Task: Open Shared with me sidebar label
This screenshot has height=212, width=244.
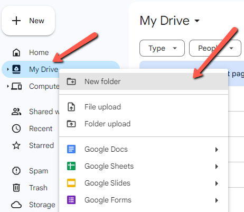Action: tap(44, 112)
